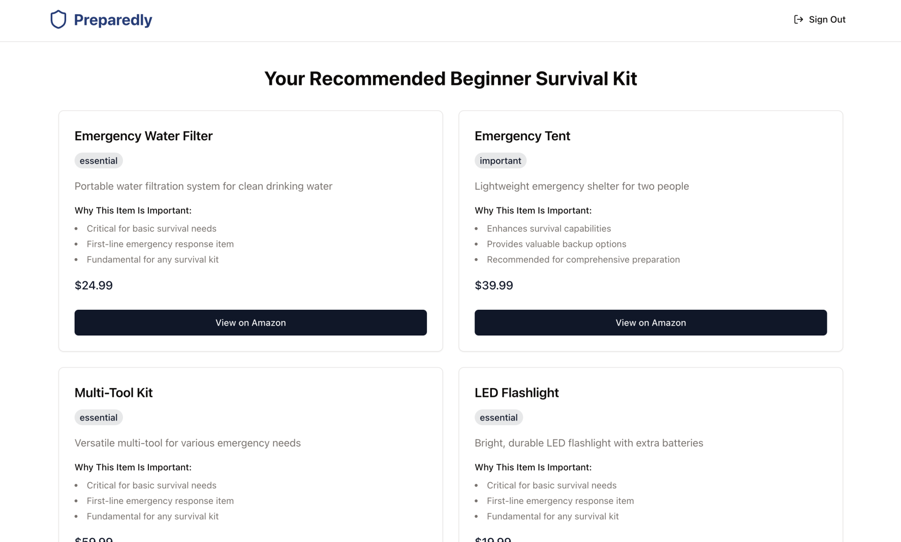Viewport: 901px width, 542px height.
Task: Click the Sign Out arrow icon
Action: (798, 20)
